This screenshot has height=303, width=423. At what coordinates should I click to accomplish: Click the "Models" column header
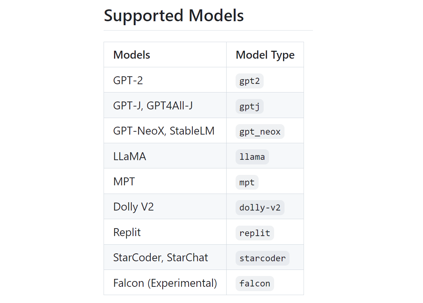coord(132,55)
